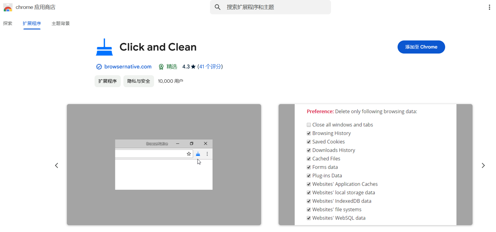Uncheck the Forms data checkbox
This screenshot has height=232, width=496.
coord(309,167)
